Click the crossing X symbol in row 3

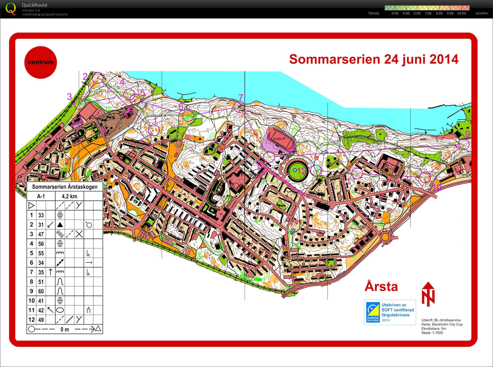click(x=79, y=234)
